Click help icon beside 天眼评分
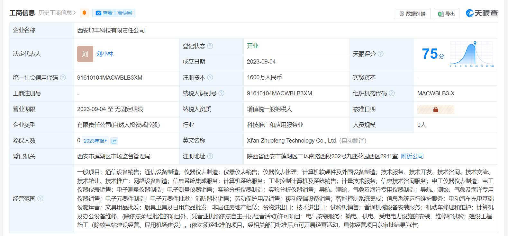Screen dimensions: 508x236 pyautogui.click(x=380, y=54)
